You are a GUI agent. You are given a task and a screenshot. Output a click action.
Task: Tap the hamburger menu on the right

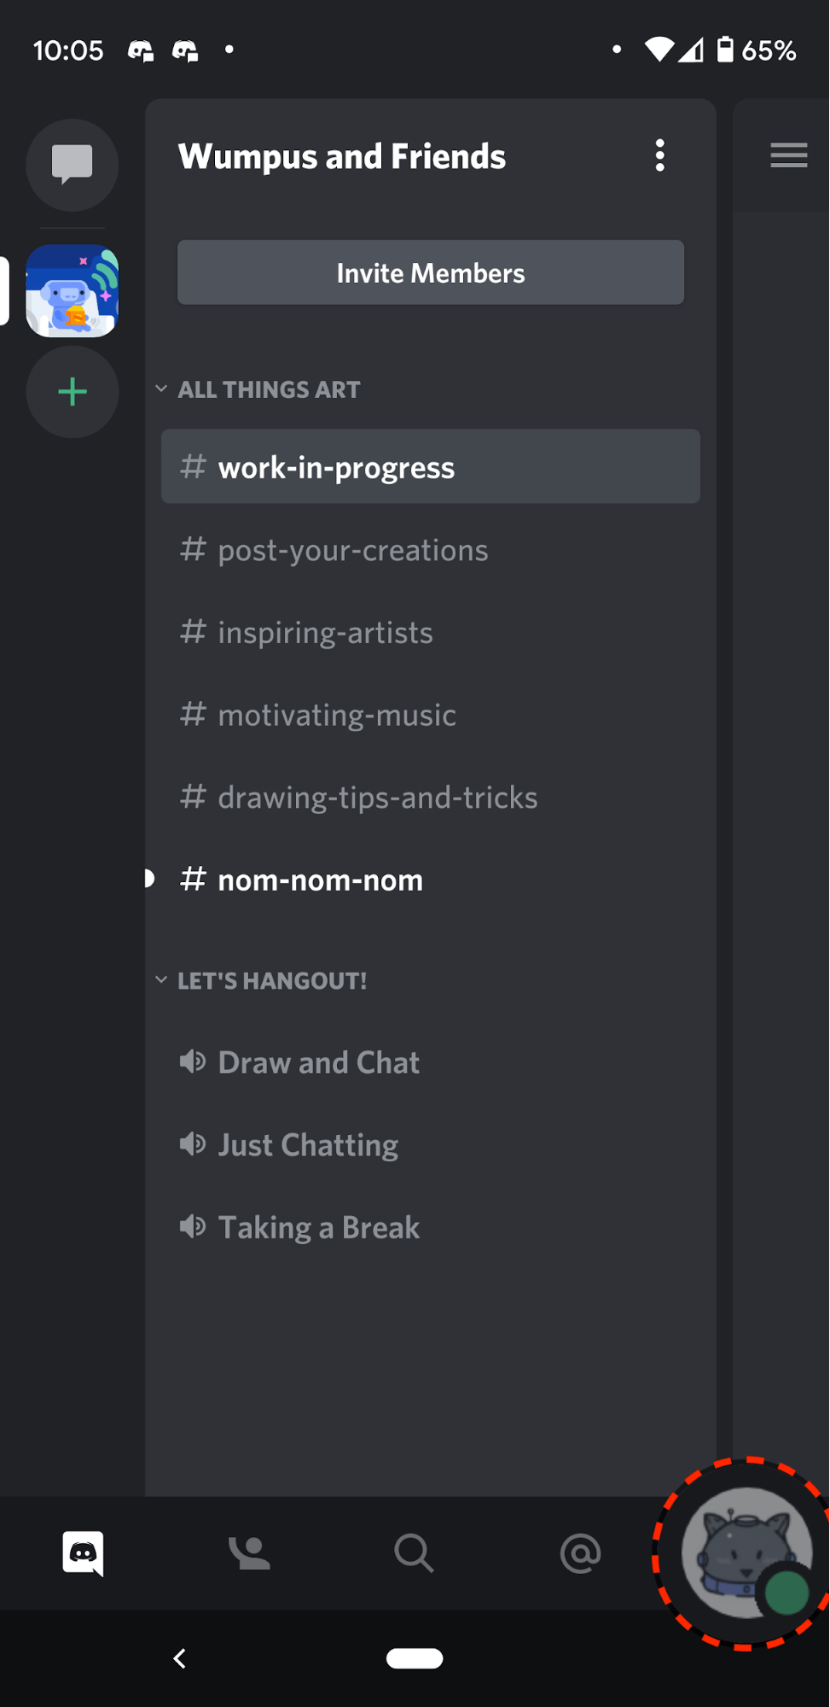tap(787, 155)
